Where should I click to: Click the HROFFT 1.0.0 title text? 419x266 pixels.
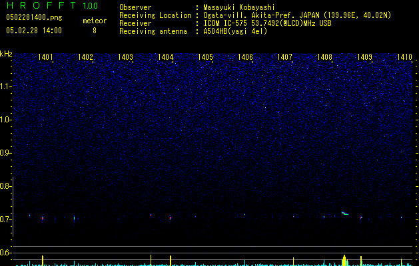pyautogui.click(x=52, y=5)
